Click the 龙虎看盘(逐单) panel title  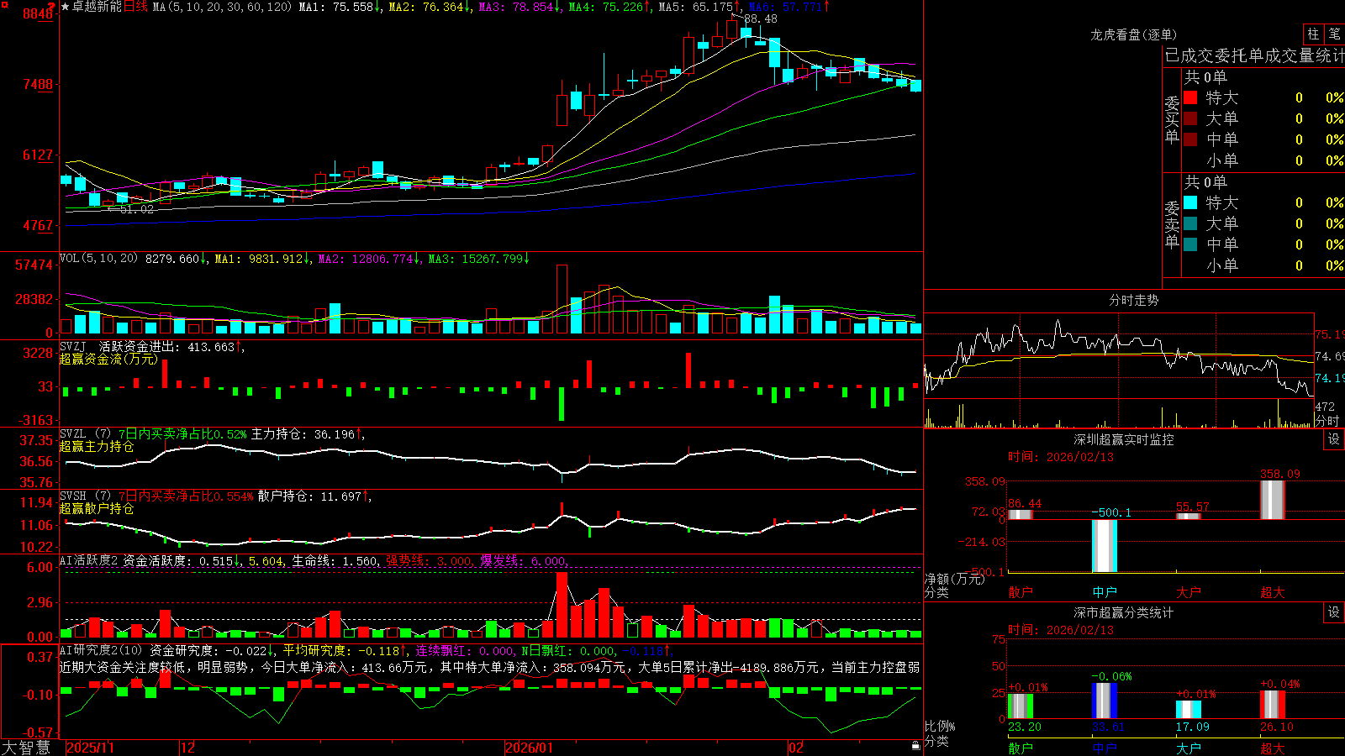[x=1133, y=34]
